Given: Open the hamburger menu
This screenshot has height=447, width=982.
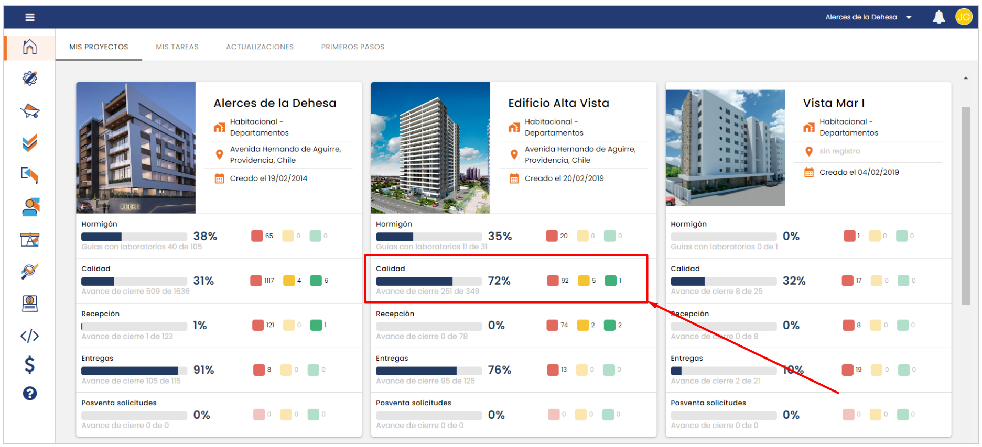Looking at the screenshot, I should 30,17.
